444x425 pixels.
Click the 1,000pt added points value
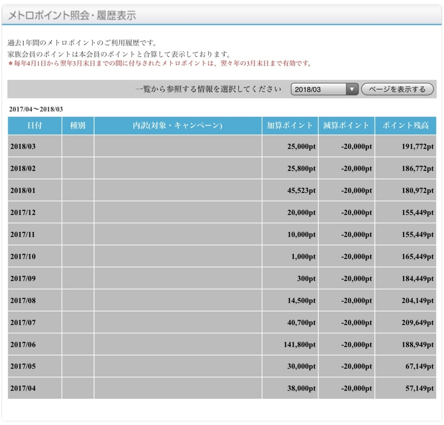pos(303,256)
